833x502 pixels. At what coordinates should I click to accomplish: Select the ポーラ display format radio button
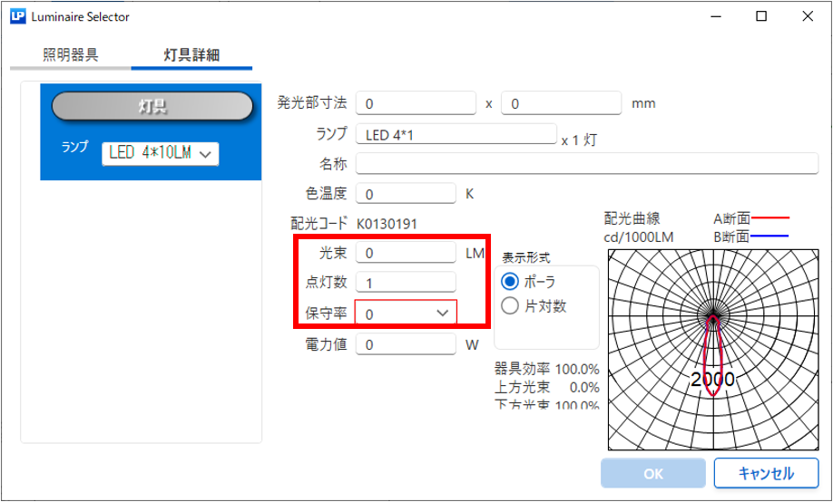pyautogui.click(x=510, y=282)
